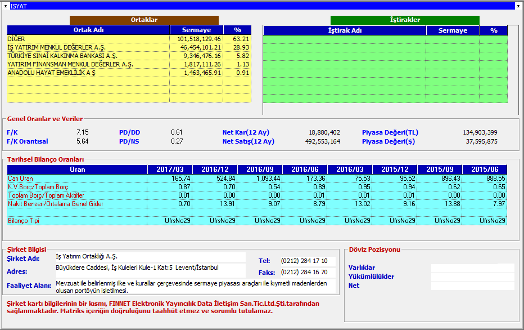Image resolution: width=524 pixels, height=330 pixels.
Task: Click the Faks field (0212) 284 16 70
Action: click(308, 273)
